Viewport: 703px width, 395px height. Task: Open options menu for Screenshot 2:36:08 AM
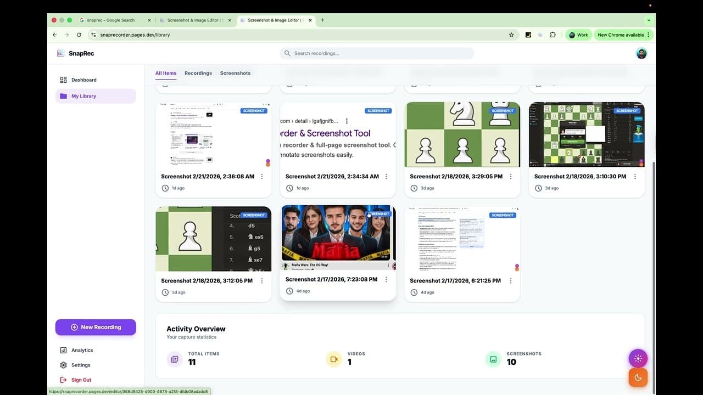tap(262, 177)
